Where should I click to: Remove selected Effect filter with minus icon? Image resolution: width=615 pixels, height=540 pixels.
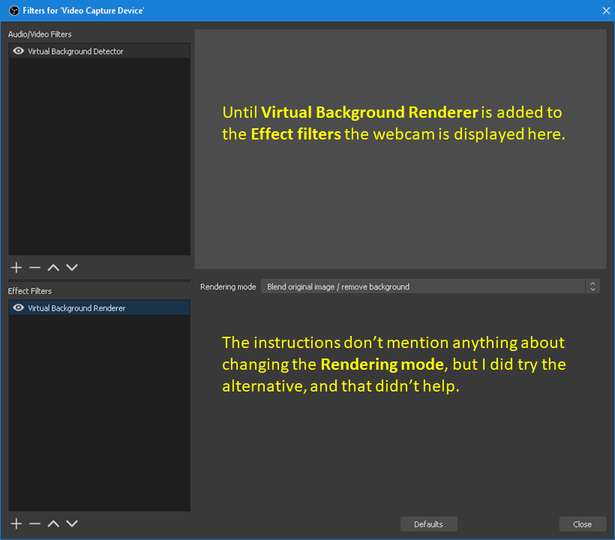[35, 523]
